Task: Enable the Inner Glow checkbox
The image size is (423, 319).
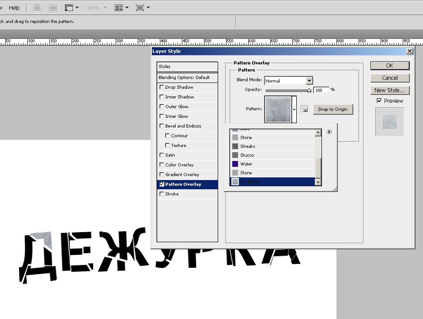Action: 162,116
